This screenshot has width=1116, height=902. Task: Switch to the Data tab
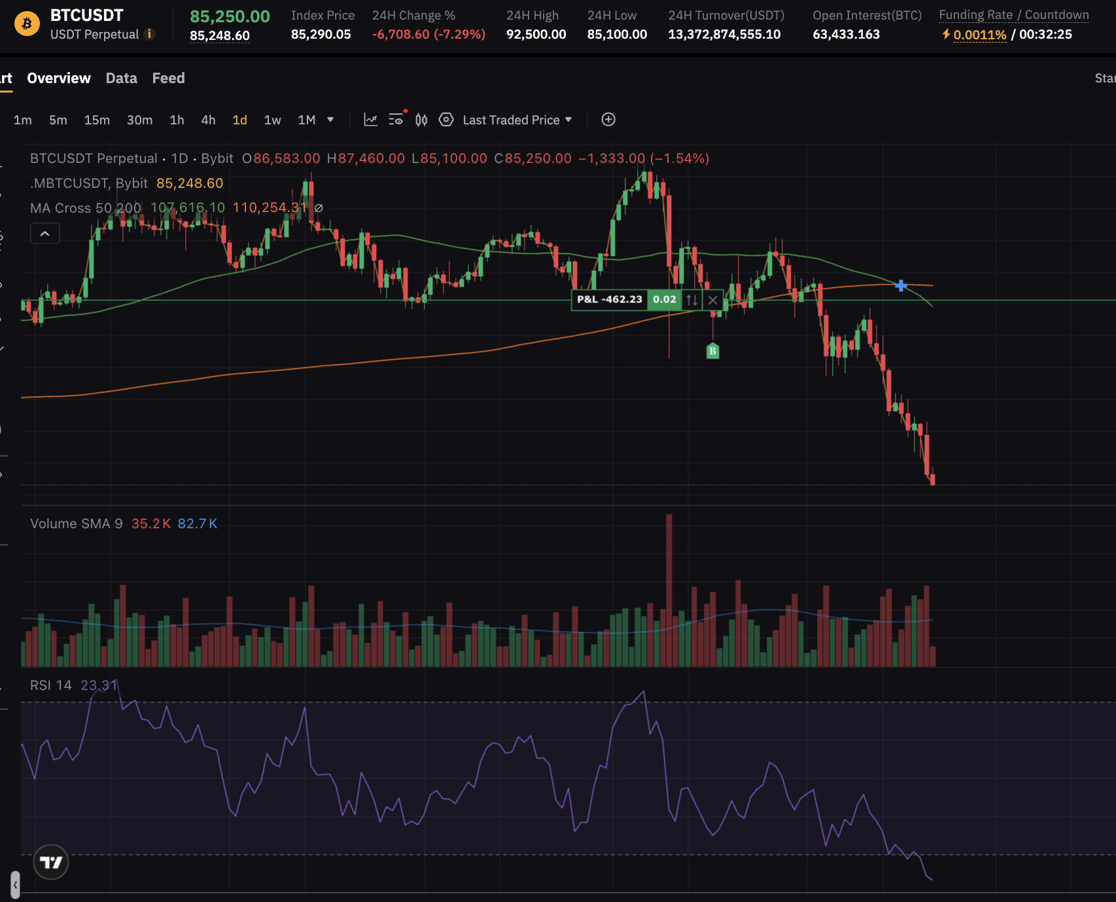(122, 78)
